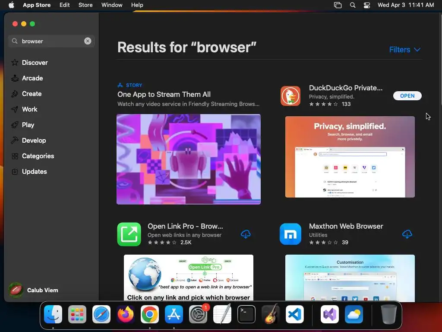Click the DuckDuckGo 133 star rating
Viewport: 442px width, 332px height.
point(330,104)
